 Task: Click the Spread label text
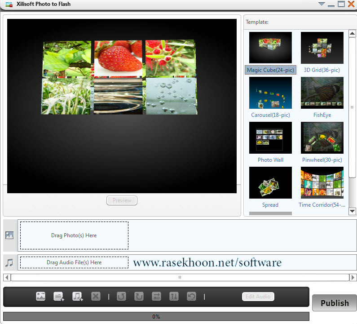[x=270, y=204]
